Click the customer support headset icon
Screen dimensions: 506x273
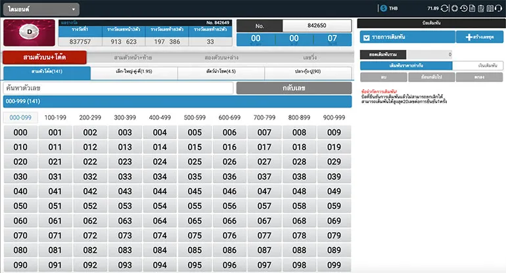point(499,8)
